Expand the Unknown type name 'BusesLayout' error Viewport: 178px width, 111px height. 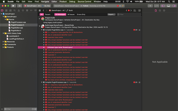[44, 47]
